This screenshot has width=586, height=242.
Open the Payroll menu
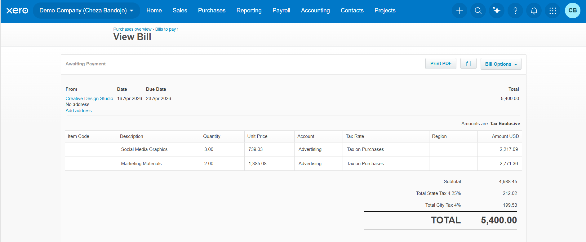click(x=281, y=11)
